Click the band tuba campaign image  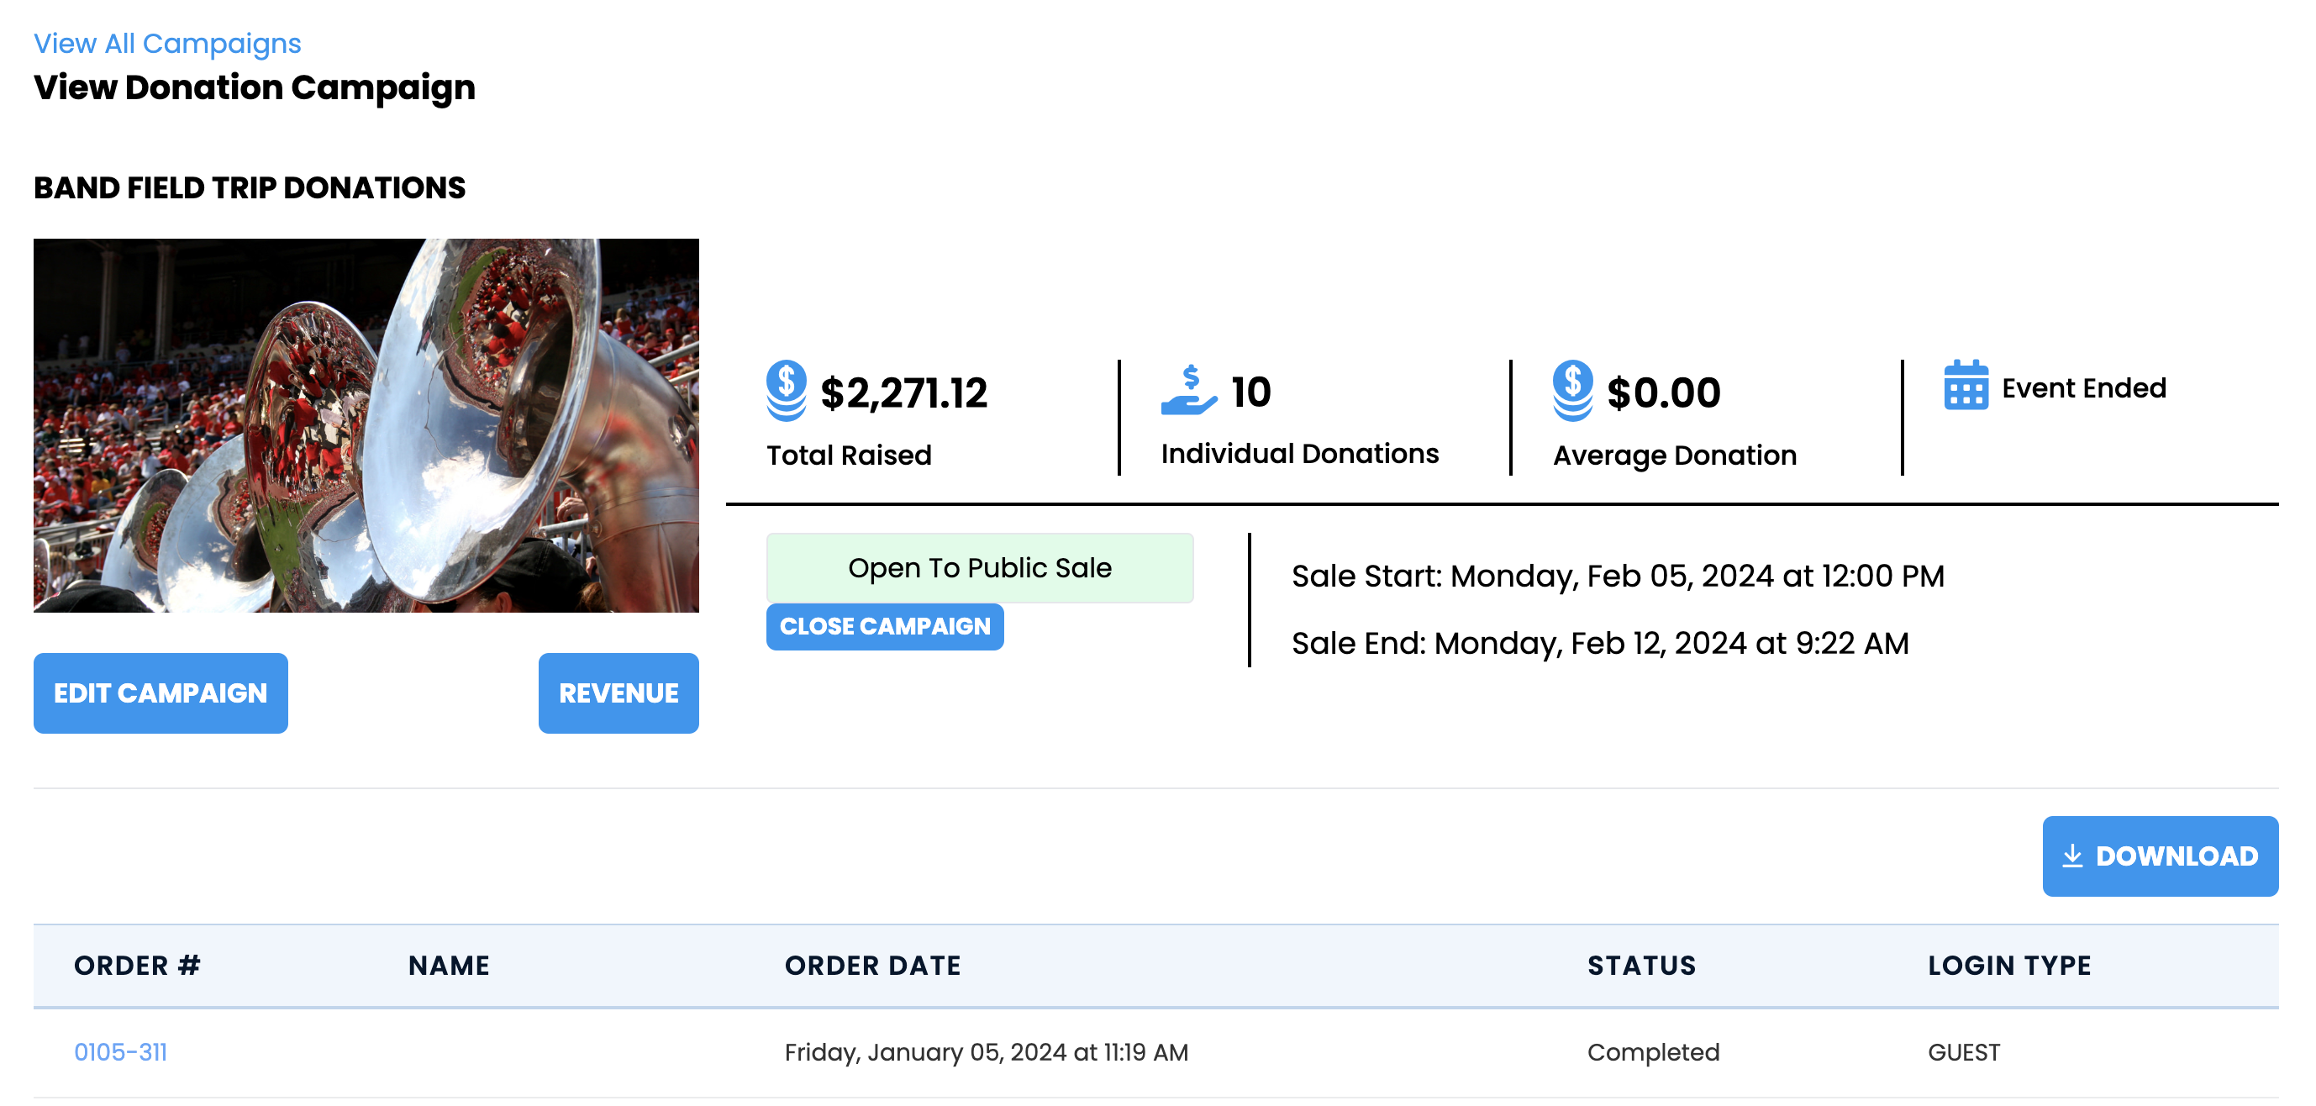(366, 425)
